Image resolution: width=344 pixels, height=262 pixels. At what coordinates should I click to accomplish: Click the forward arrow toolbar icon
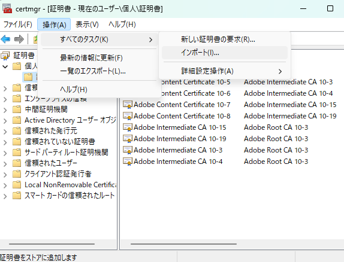click(19, 39)
